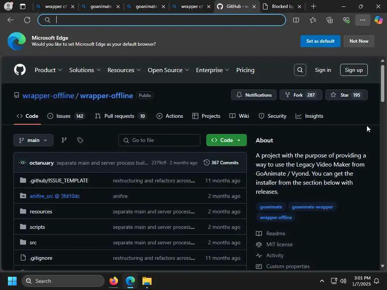Viewport: 387px width, 290px height.
Task: Expand the Enterprise menu
Action: 212,70
